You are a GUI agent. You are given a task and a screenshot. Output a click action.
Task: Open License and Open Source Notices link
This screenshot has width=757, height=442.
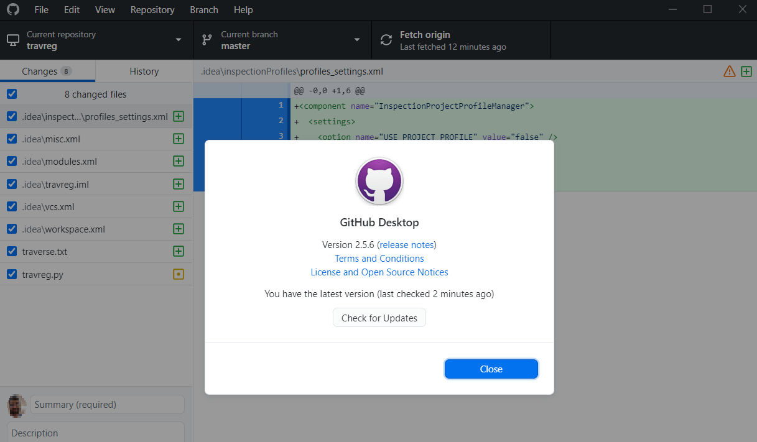[379, 272]
